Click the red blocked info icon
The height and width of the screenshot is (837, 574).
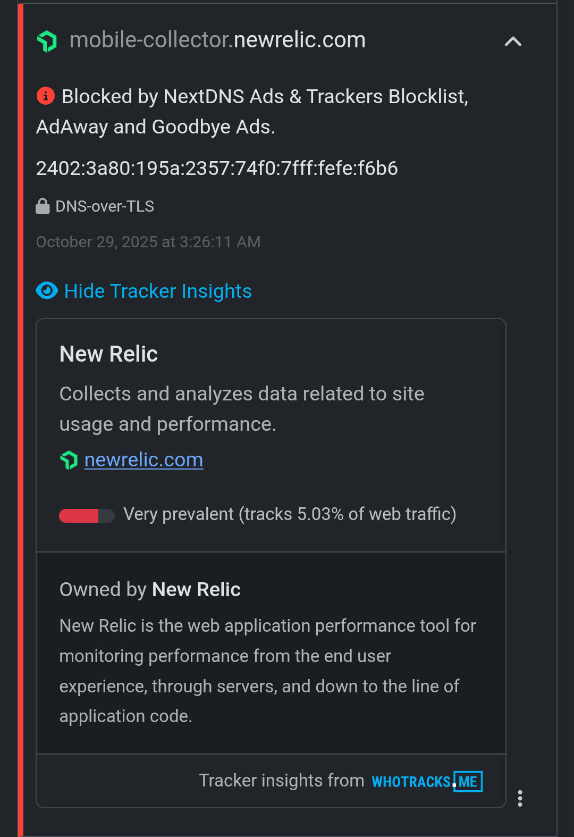(x=46, y=96)
